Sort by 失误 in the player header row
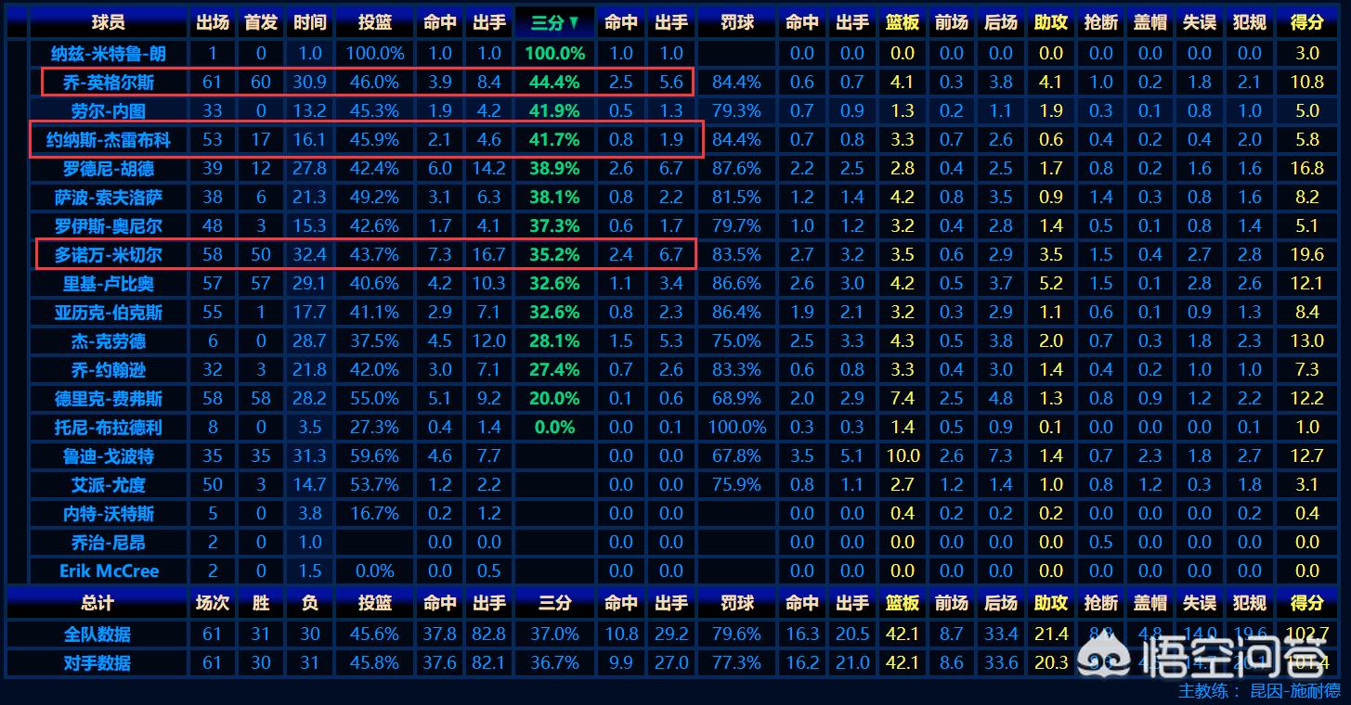The height and width of the screenshot is (705, 1351). coord(1200,22)
